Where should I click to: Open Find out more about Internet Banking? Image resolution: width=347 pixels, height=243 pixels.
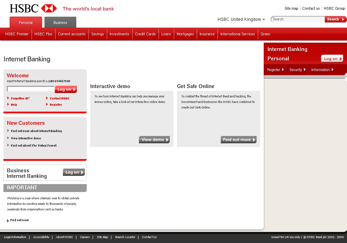(36, 131)
